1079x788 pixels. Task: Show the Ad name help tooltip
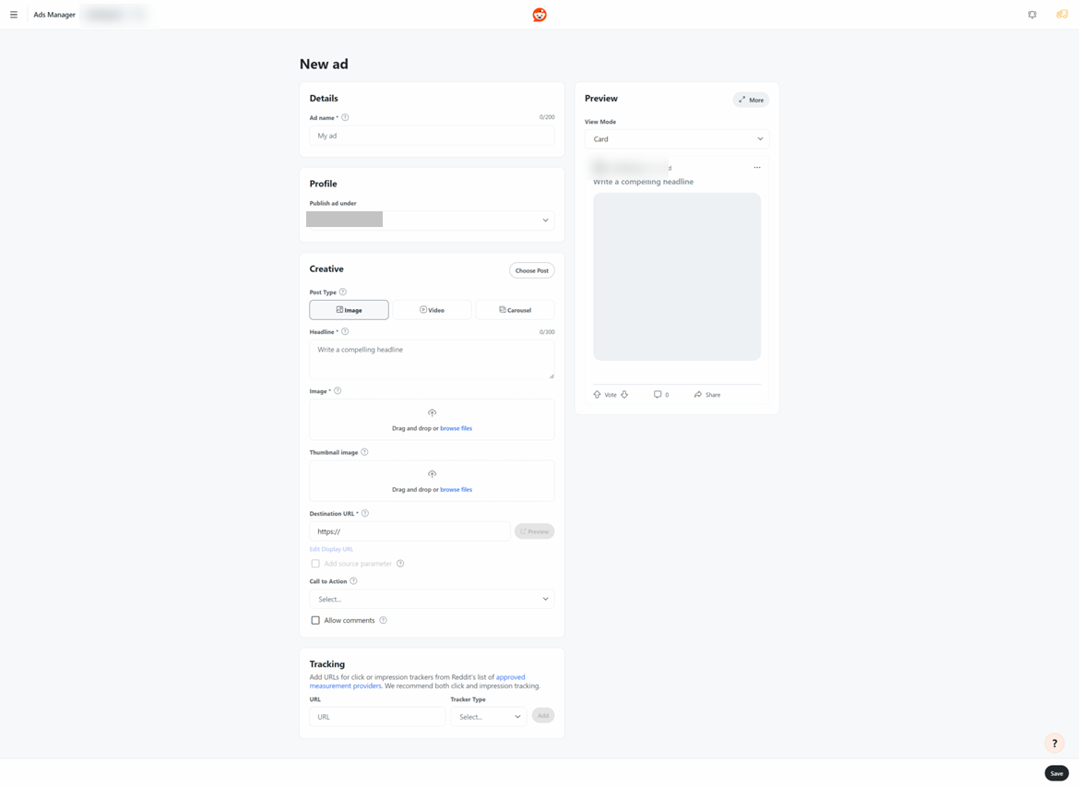(x=346, y=118)
